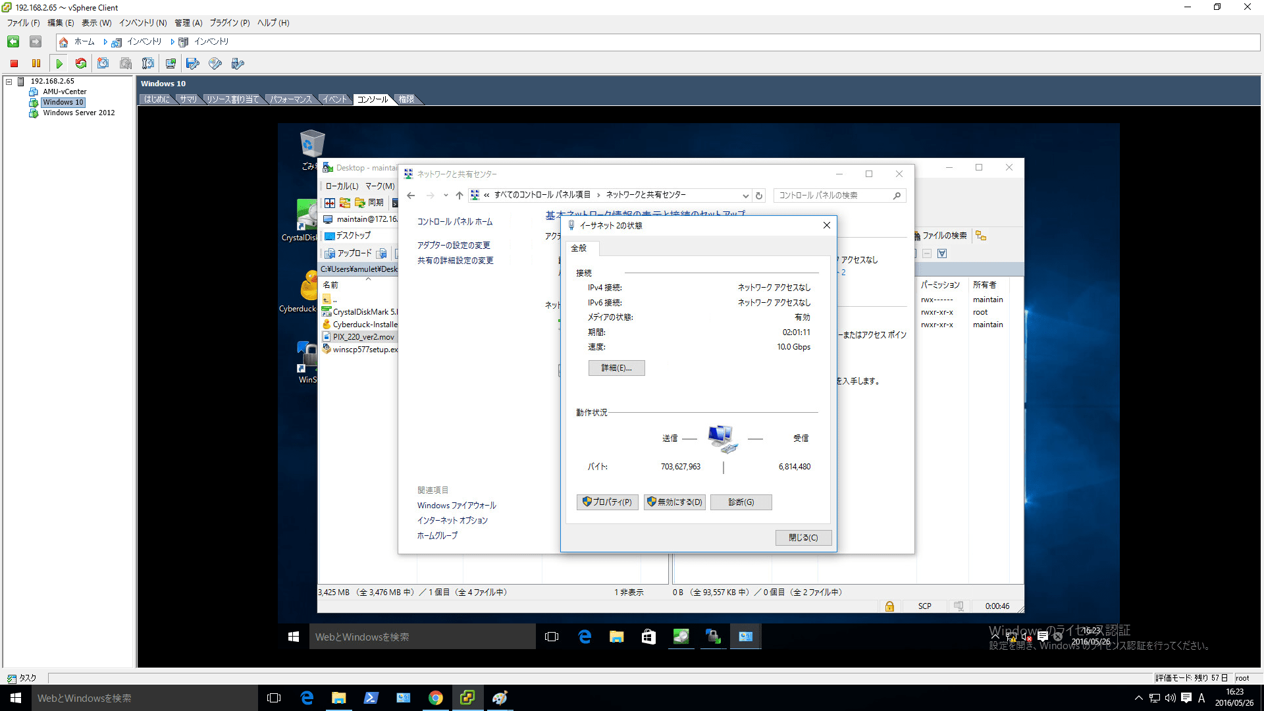
Task: Click guest WebとWindowsを検索 search box
Action: tap(422, 637)
